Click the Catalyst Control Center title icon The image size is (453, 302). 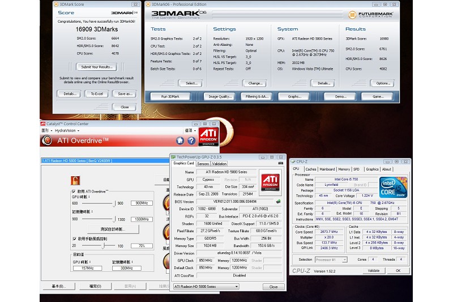[43, 124]
